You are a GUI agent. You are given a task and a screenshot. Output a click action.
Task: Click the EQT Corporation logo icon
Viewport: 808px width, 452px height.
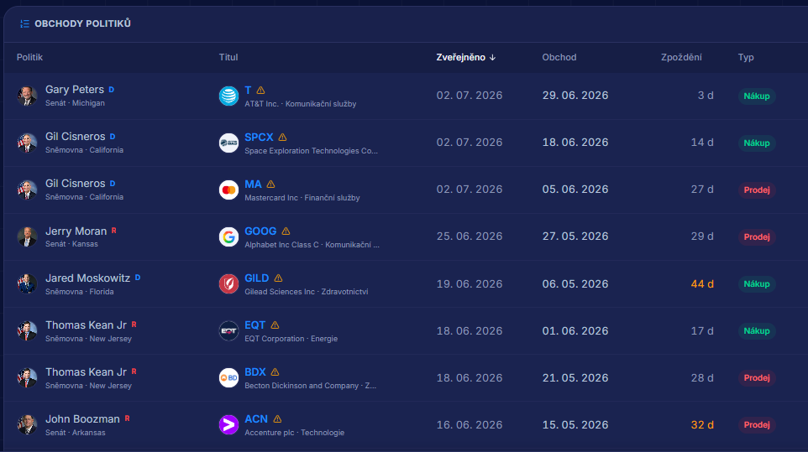pos(228,330)
